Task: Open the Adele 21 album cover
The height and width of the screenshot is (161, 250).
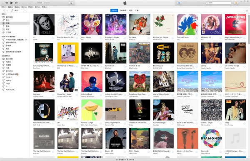Action: pyautogui.click(x=44, y=25)
